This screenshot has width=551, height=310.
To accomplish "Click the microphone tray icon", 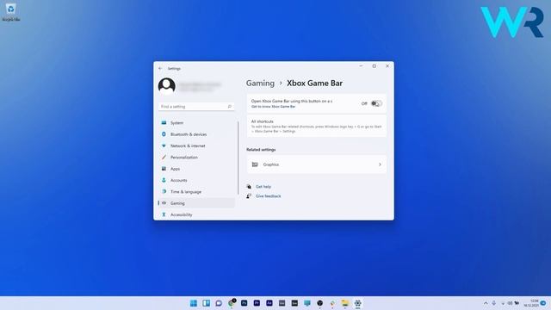I will pyautogui.click(x=494, y=303).
